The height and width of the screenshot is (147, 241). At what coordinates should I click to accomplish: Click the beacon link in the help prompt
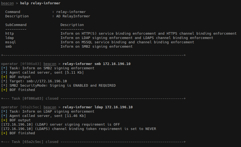click(7, 3)
